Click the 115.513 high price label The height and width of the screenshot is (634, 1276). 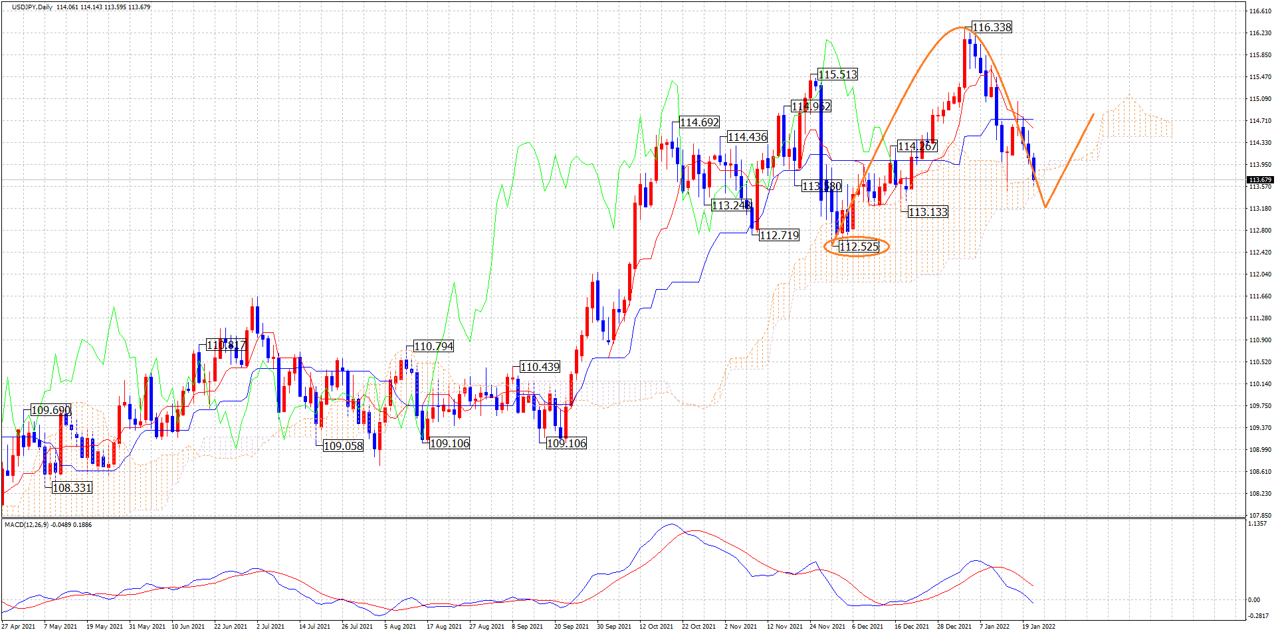pos(837,74)
